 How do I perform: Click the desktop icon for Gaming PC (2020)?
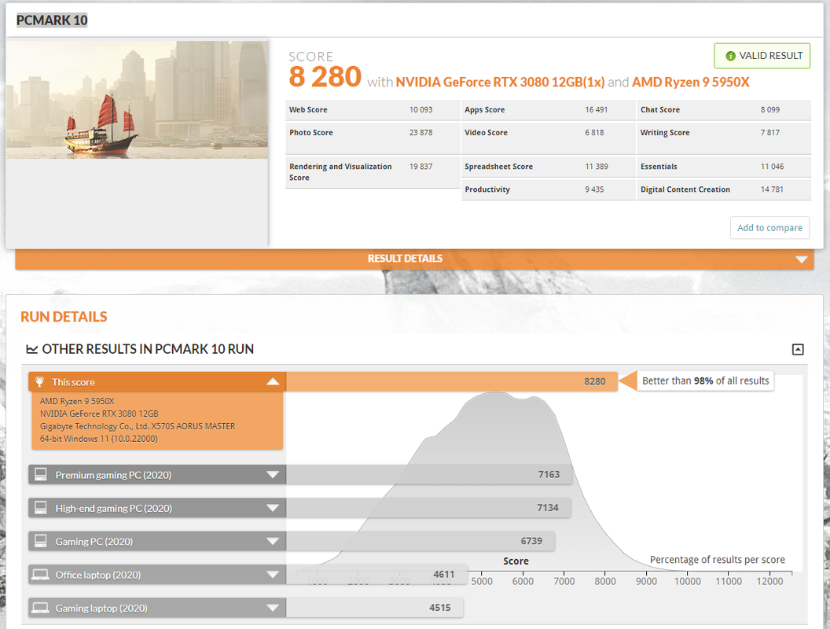point(41,541)
